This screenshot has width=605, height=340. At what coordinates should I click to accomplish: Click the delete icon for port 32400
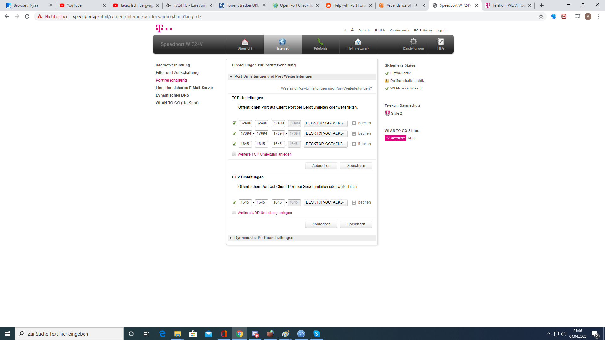point(354,123)
